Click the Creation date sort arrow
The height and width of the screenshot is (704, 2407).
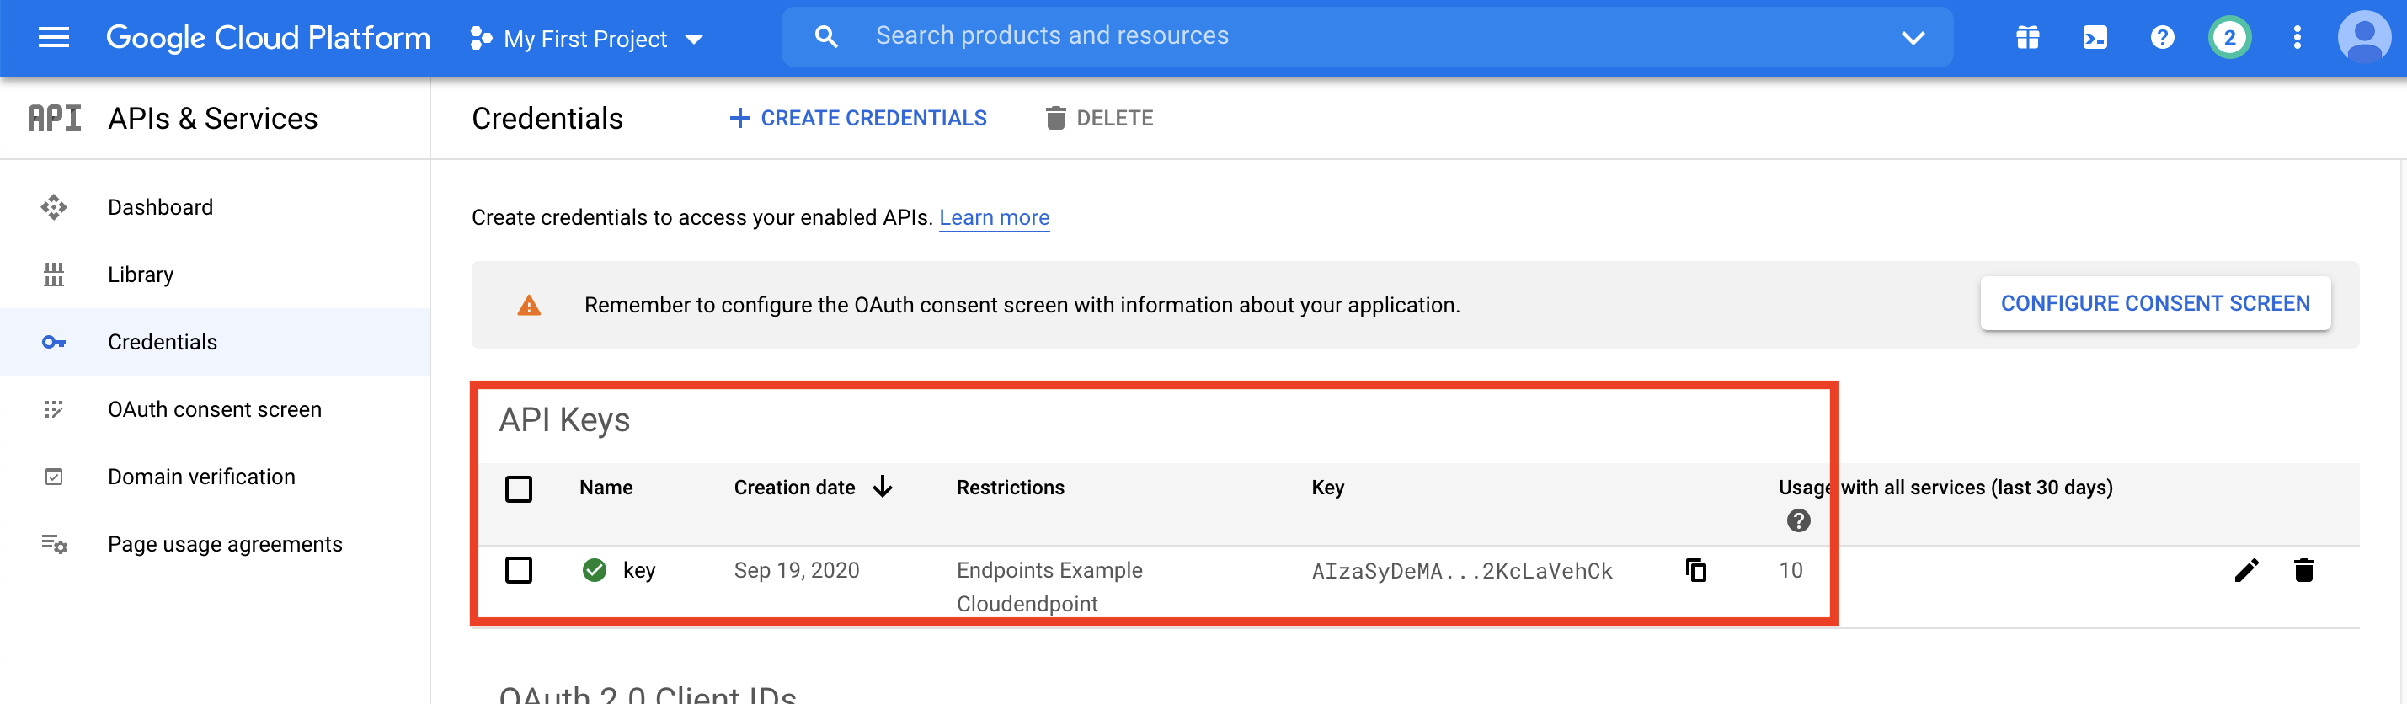[882, 488]
